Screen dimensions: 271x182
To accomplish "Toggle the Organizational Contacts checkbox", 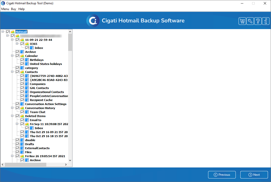I will [22, 92].
